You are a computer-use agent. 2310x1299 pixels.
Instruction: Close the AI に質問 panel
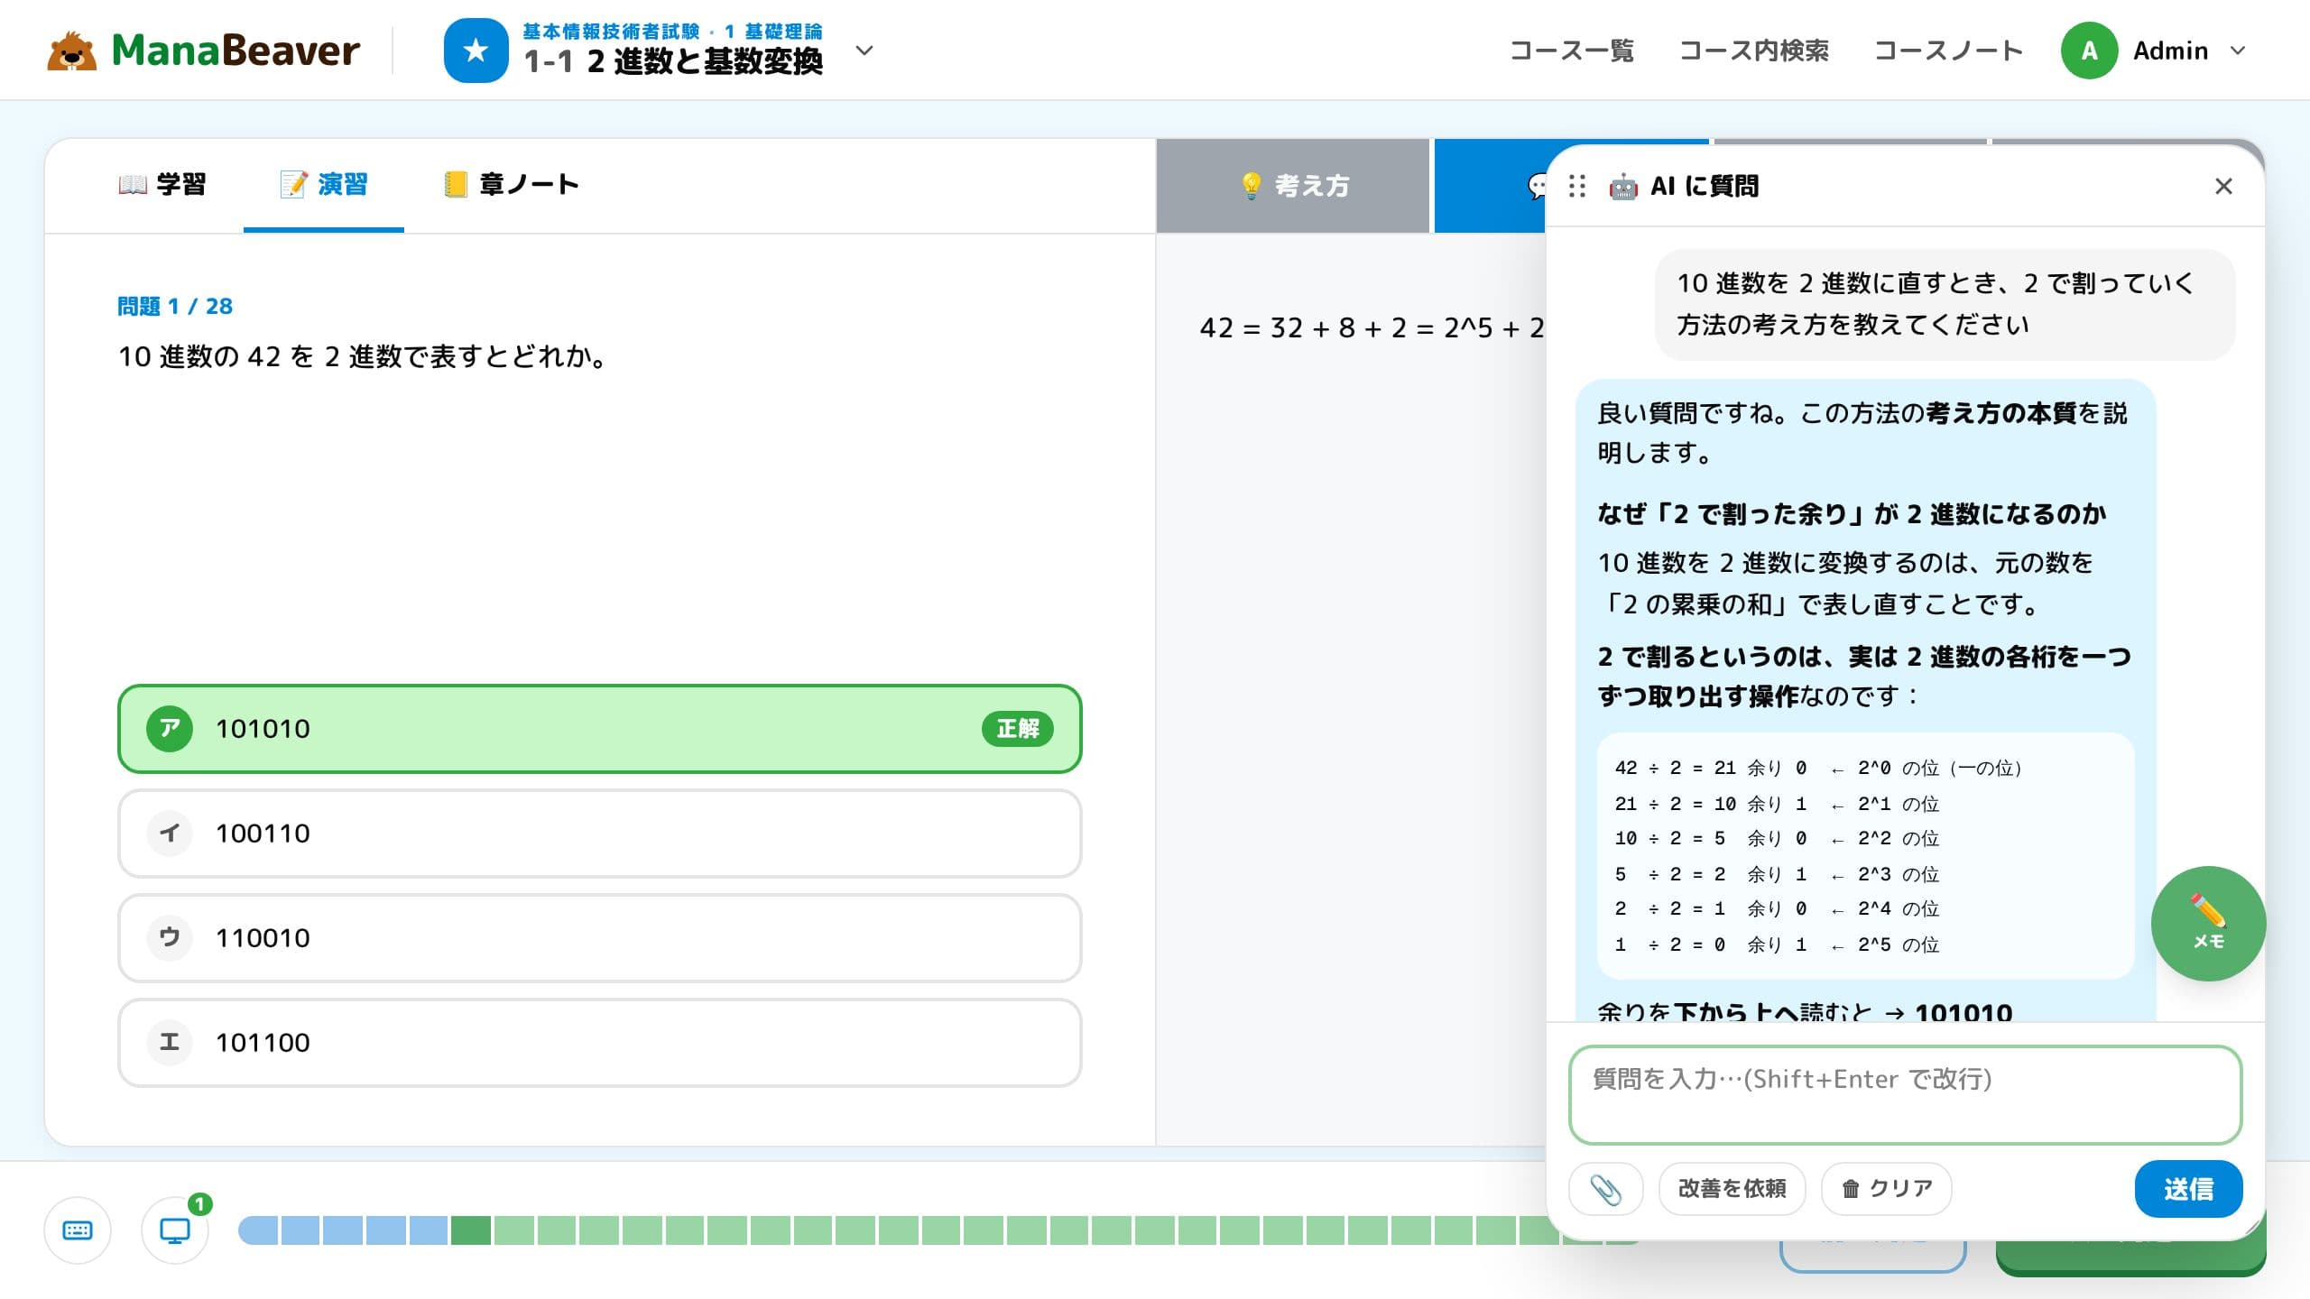(x=2223, y=186)
